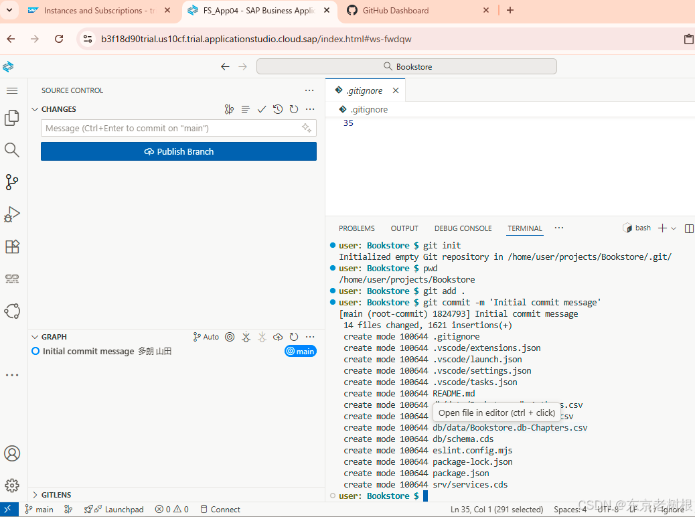The width and height of the screenshot is (695, 517).
Task: Open Source Control more actions menu
Action: click(x=309, y=90)
